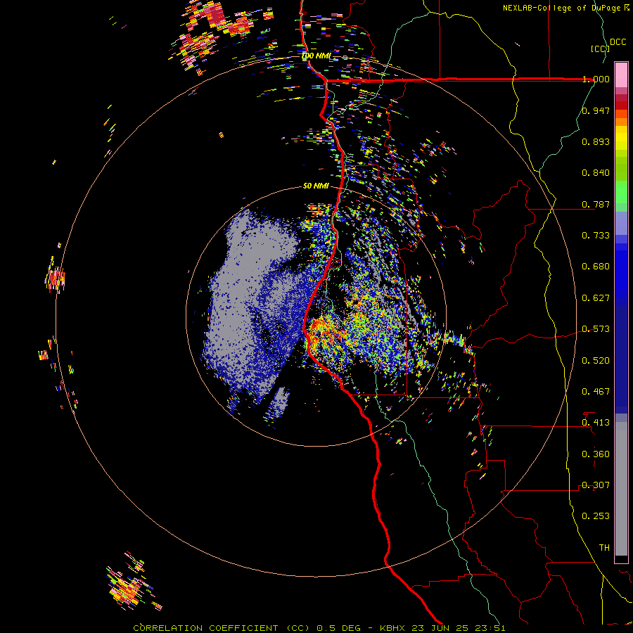The image size is (633, 633).
Task: Click the 0.893 scale value
Action: point(596,141)
